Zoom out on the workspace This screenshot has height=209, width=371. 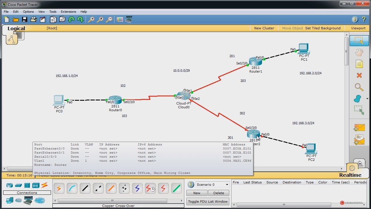(109, 19)
